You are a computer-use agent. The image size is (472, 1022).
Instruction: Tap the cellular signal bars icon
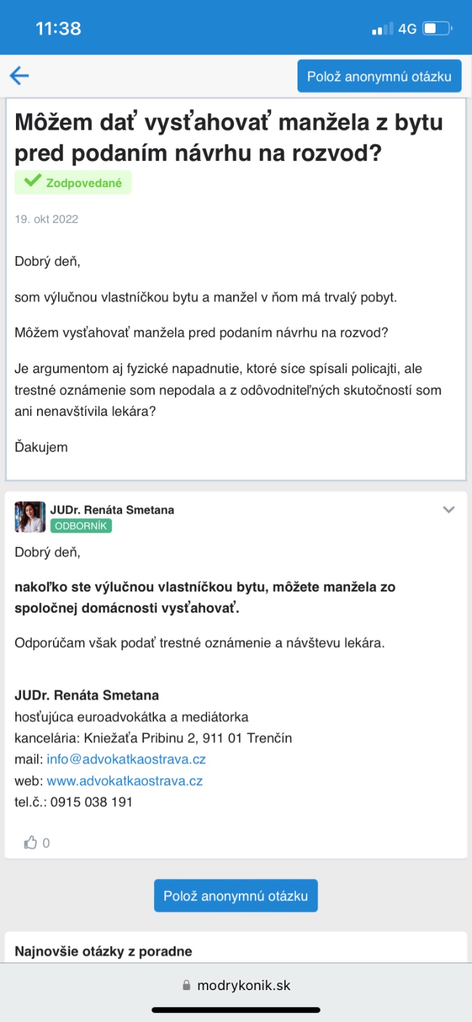coord(383,29)
